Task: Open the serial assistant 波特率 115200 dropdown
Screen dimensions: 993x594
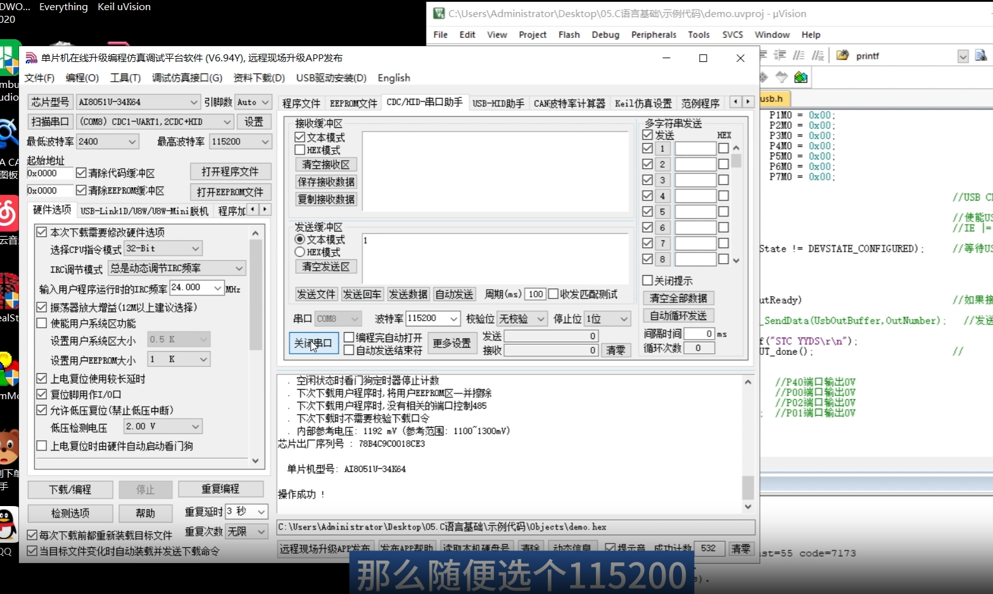Action: 433,318
